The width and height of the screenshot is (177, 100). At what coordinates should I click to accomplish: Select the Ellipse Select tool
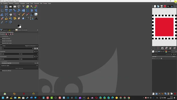click(15, 7)
